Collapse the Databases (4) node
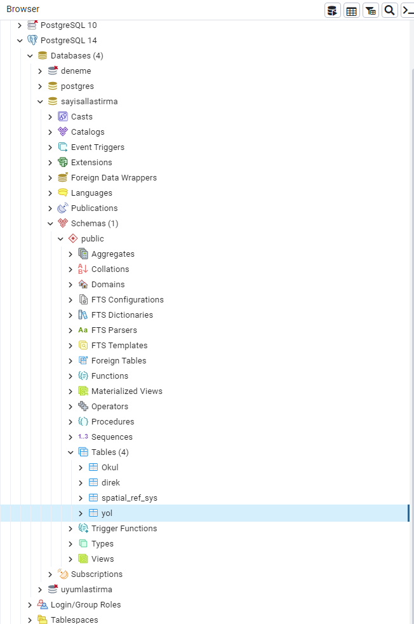 (x=30, y=56)
